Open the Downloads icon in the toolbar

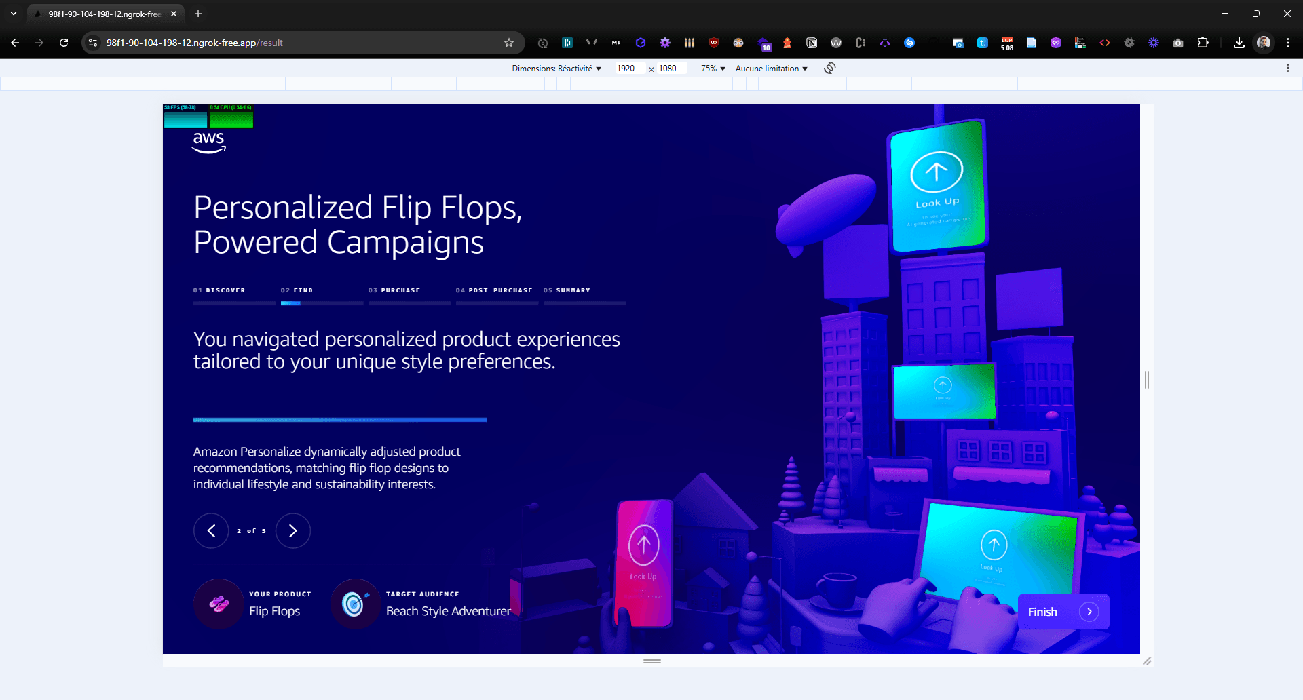[x=1239, y=43]
